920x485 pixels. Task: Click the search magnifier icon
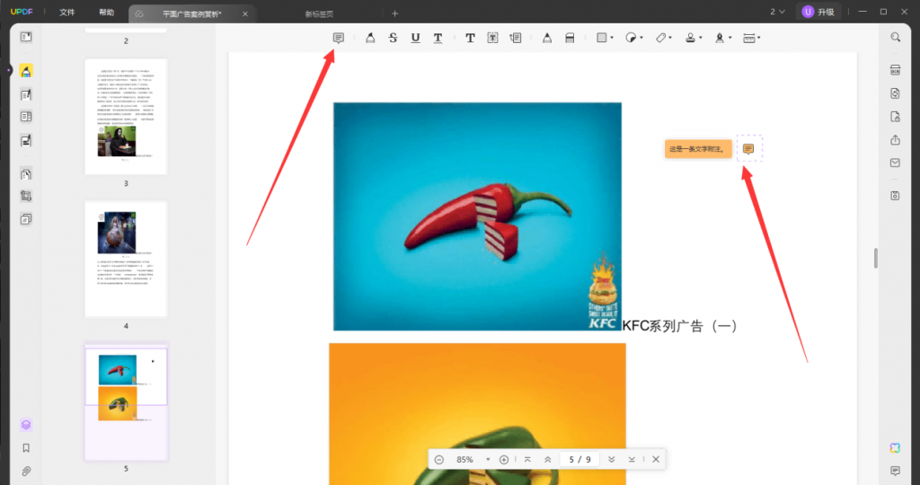(895, 37)
